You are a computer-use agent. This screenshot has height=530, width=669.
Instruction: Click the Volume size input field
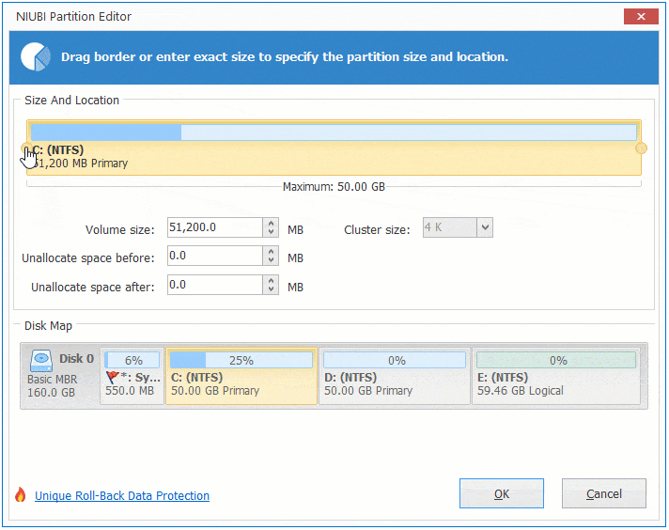(x=214, y=227)
